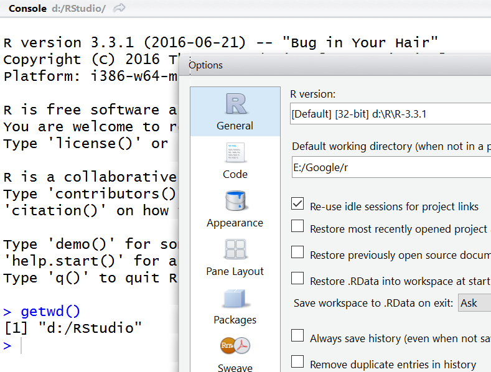Click the arrow icon beside console path

[x=119, y=8]
